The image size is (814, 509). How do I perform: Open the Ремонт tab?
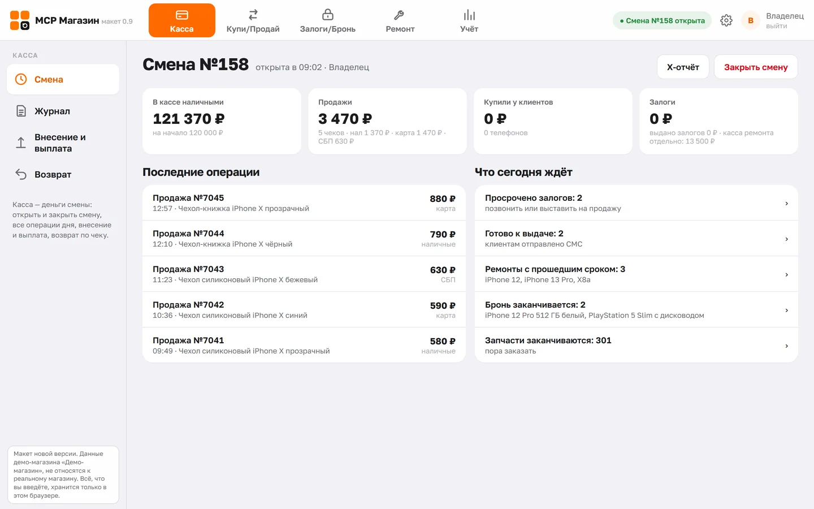click(x=400, y=20)
